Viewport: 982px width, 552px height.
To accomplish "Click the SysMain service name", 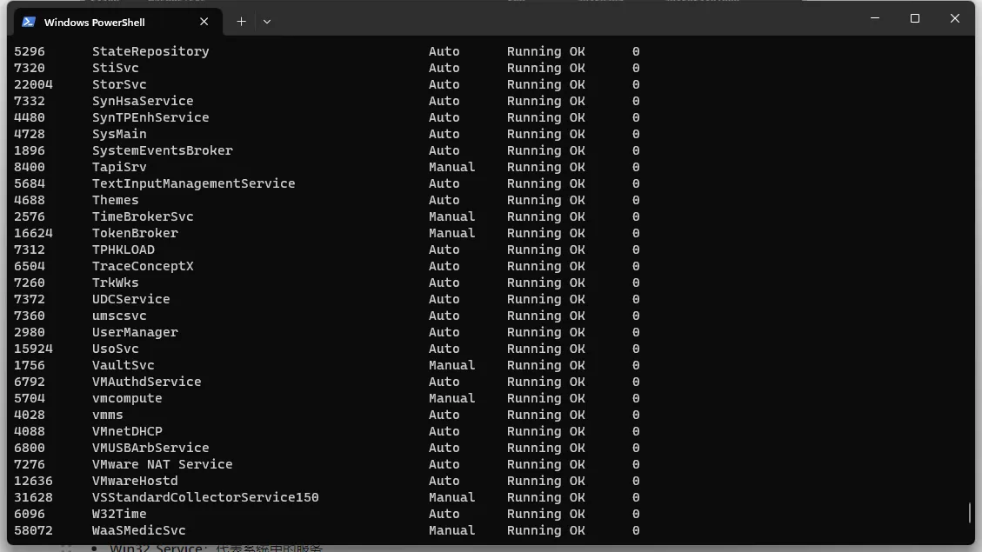I will [119, 134].
